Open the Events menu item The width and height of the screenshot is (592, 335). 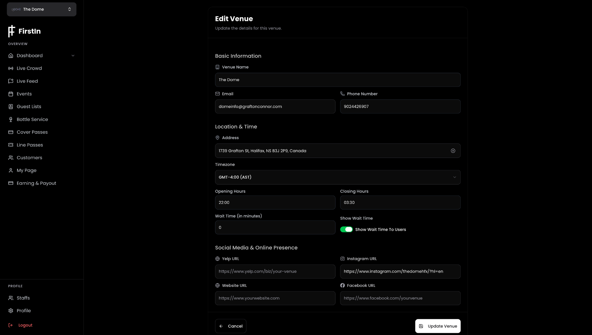tap(24, 94)
